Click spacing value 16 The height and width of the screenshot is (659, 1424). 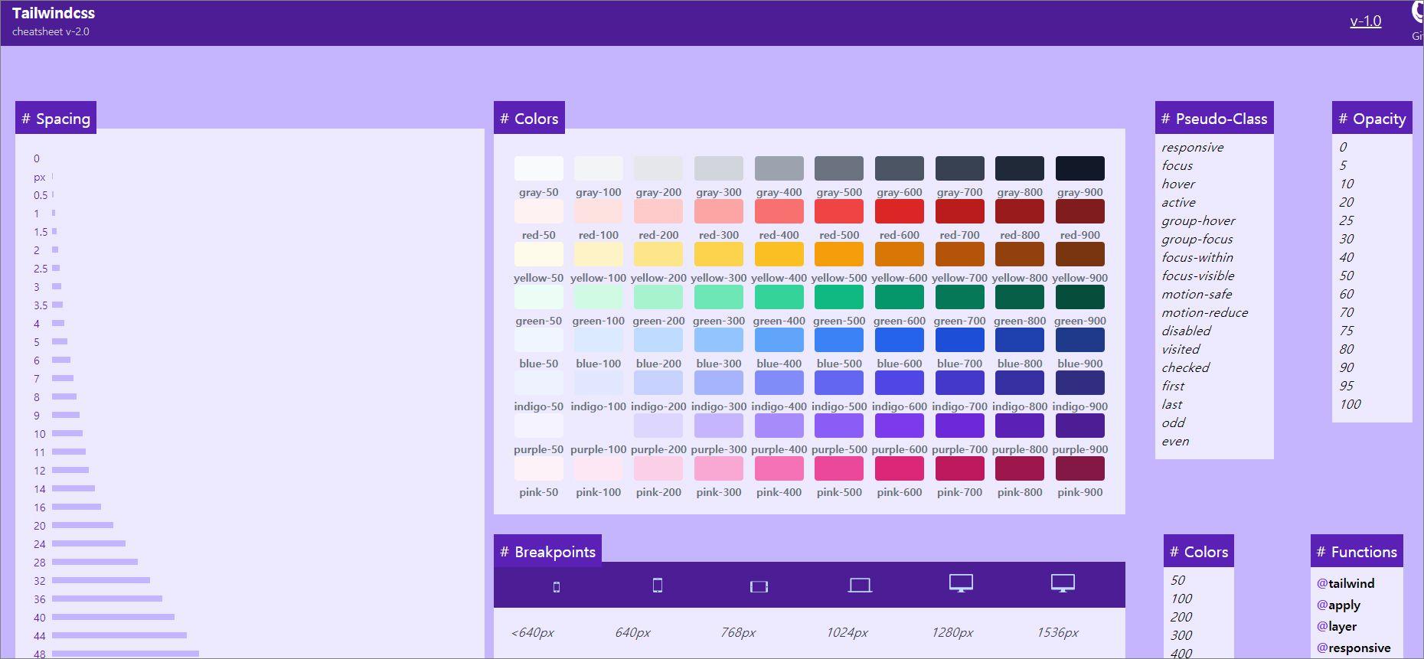[40, 507]
